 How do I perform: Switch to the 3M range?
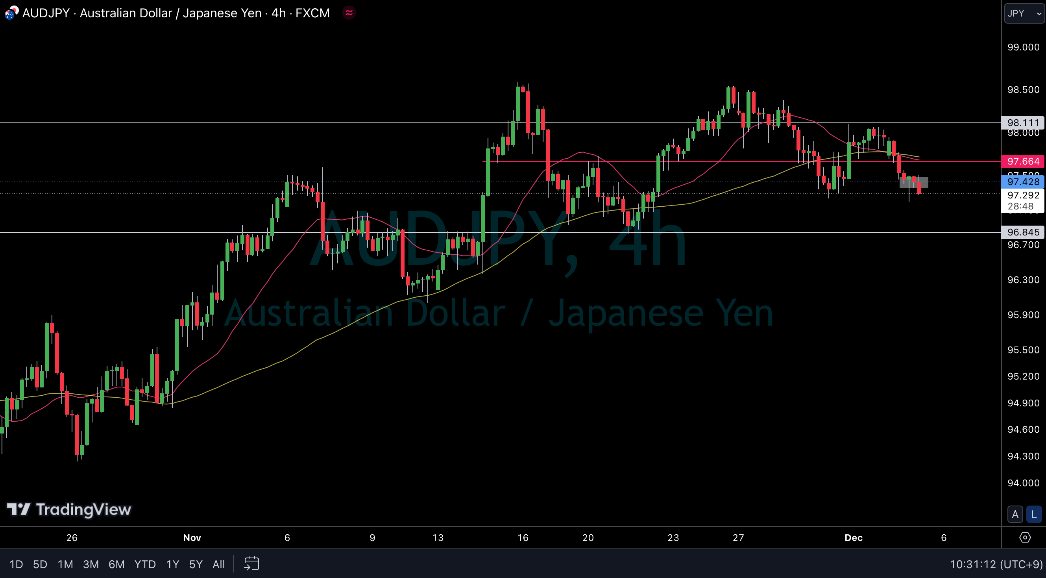coord(91,564)
